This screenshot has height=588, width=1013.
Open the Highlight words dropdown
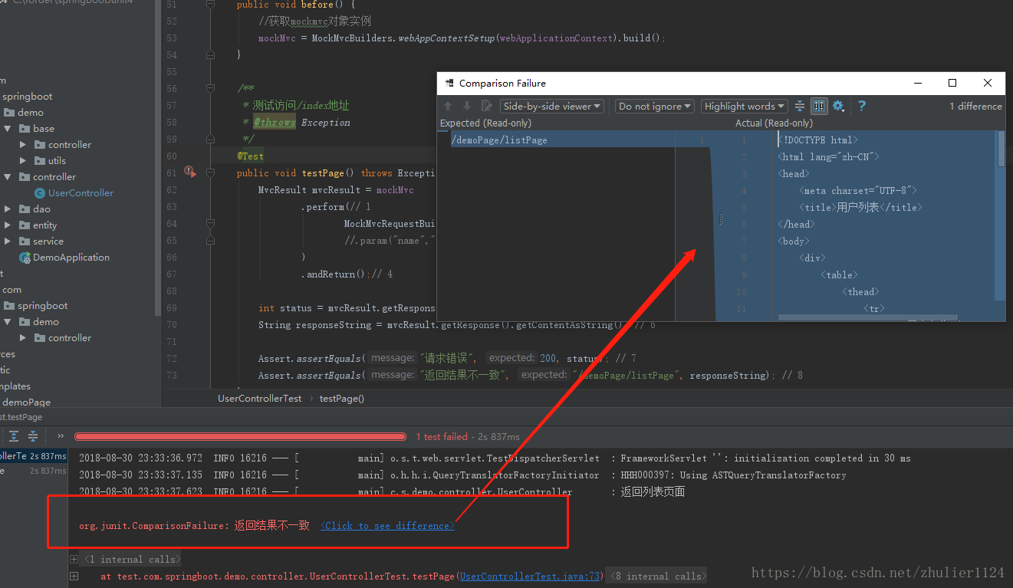point(745,107)
